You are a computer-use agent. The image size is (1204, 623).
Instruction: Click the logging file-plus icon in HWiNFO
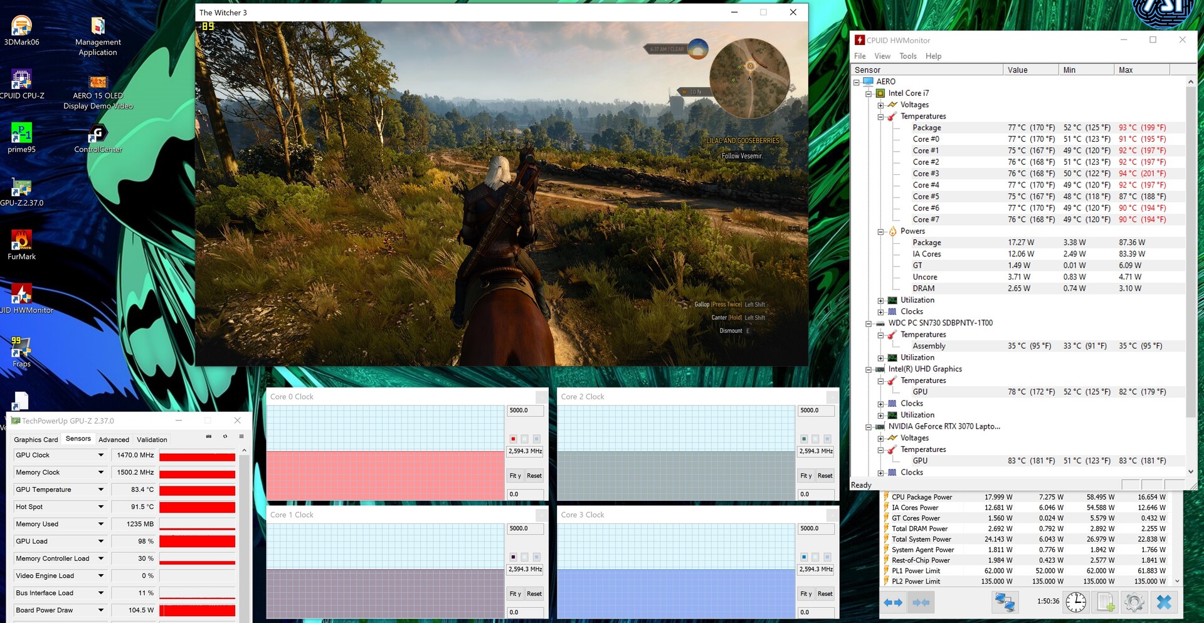[x=1106, y=602]
